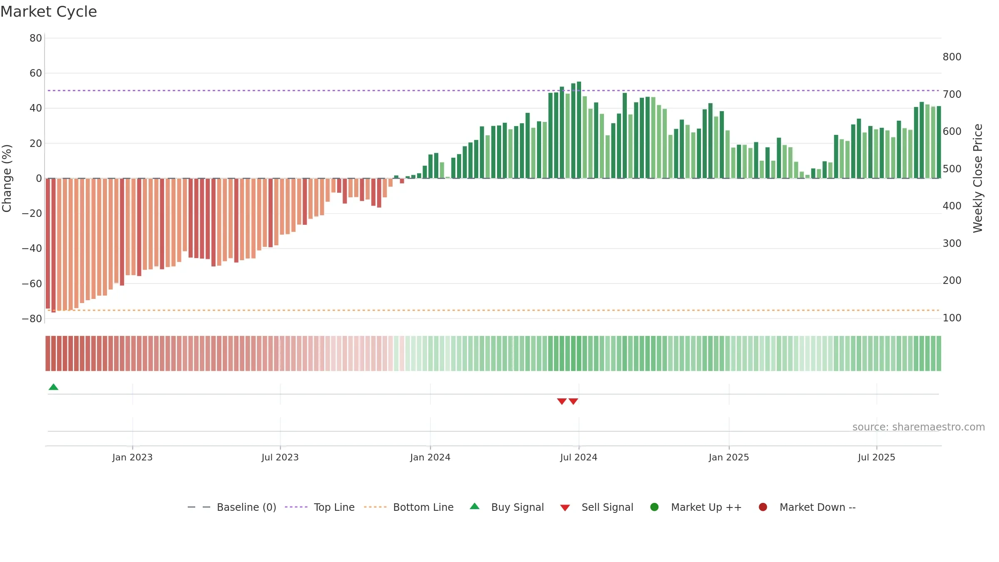Image resolution: width=999 pixels, height=562 pixels.
Task: Click the Jul 2025 x-axis label
Action: [877, 457]
